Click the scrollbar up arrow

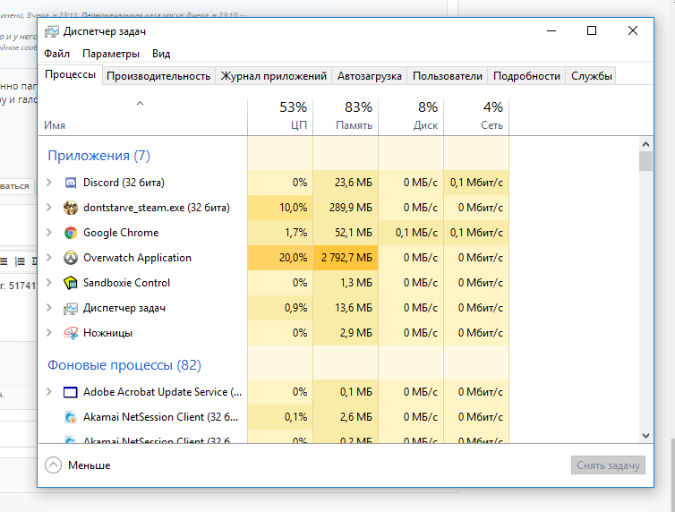click(x=645, y=144)
